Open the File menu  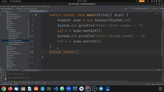2,6
